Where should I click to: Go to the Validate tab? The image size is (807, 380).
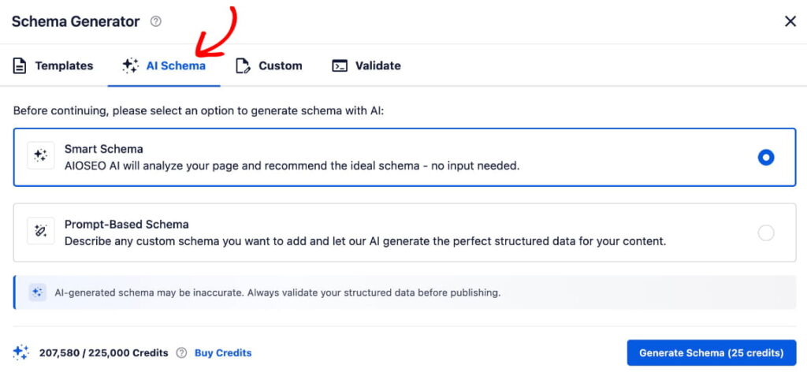[377, 66]
